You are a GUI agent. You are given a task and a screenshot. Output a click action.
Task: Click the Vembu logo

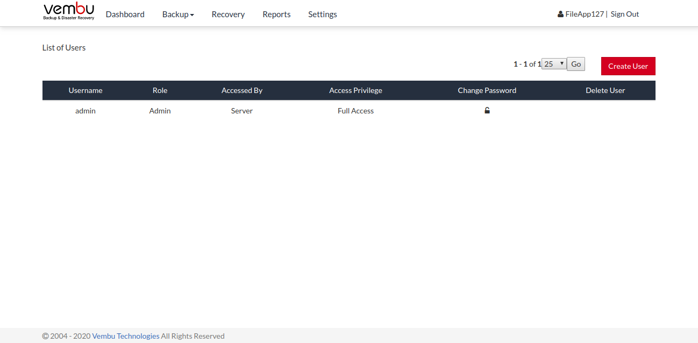point(69,11)
